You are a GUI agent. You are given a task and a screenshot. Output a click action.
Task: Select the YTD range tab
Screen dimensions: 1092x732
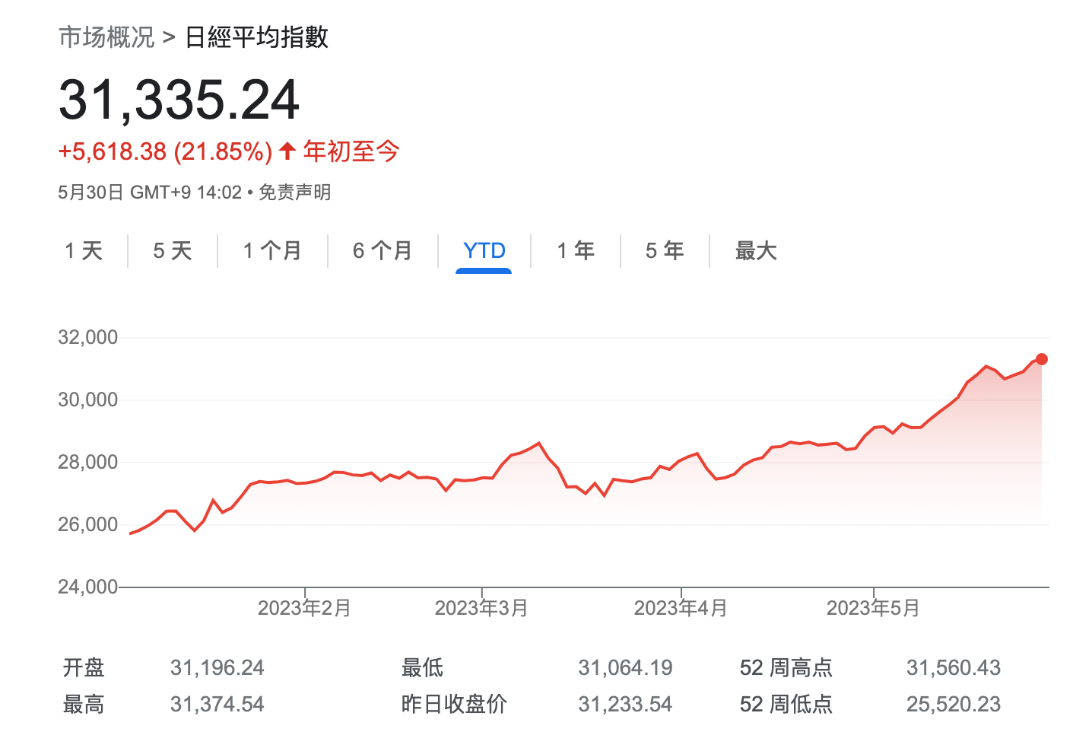coord(484,250)
